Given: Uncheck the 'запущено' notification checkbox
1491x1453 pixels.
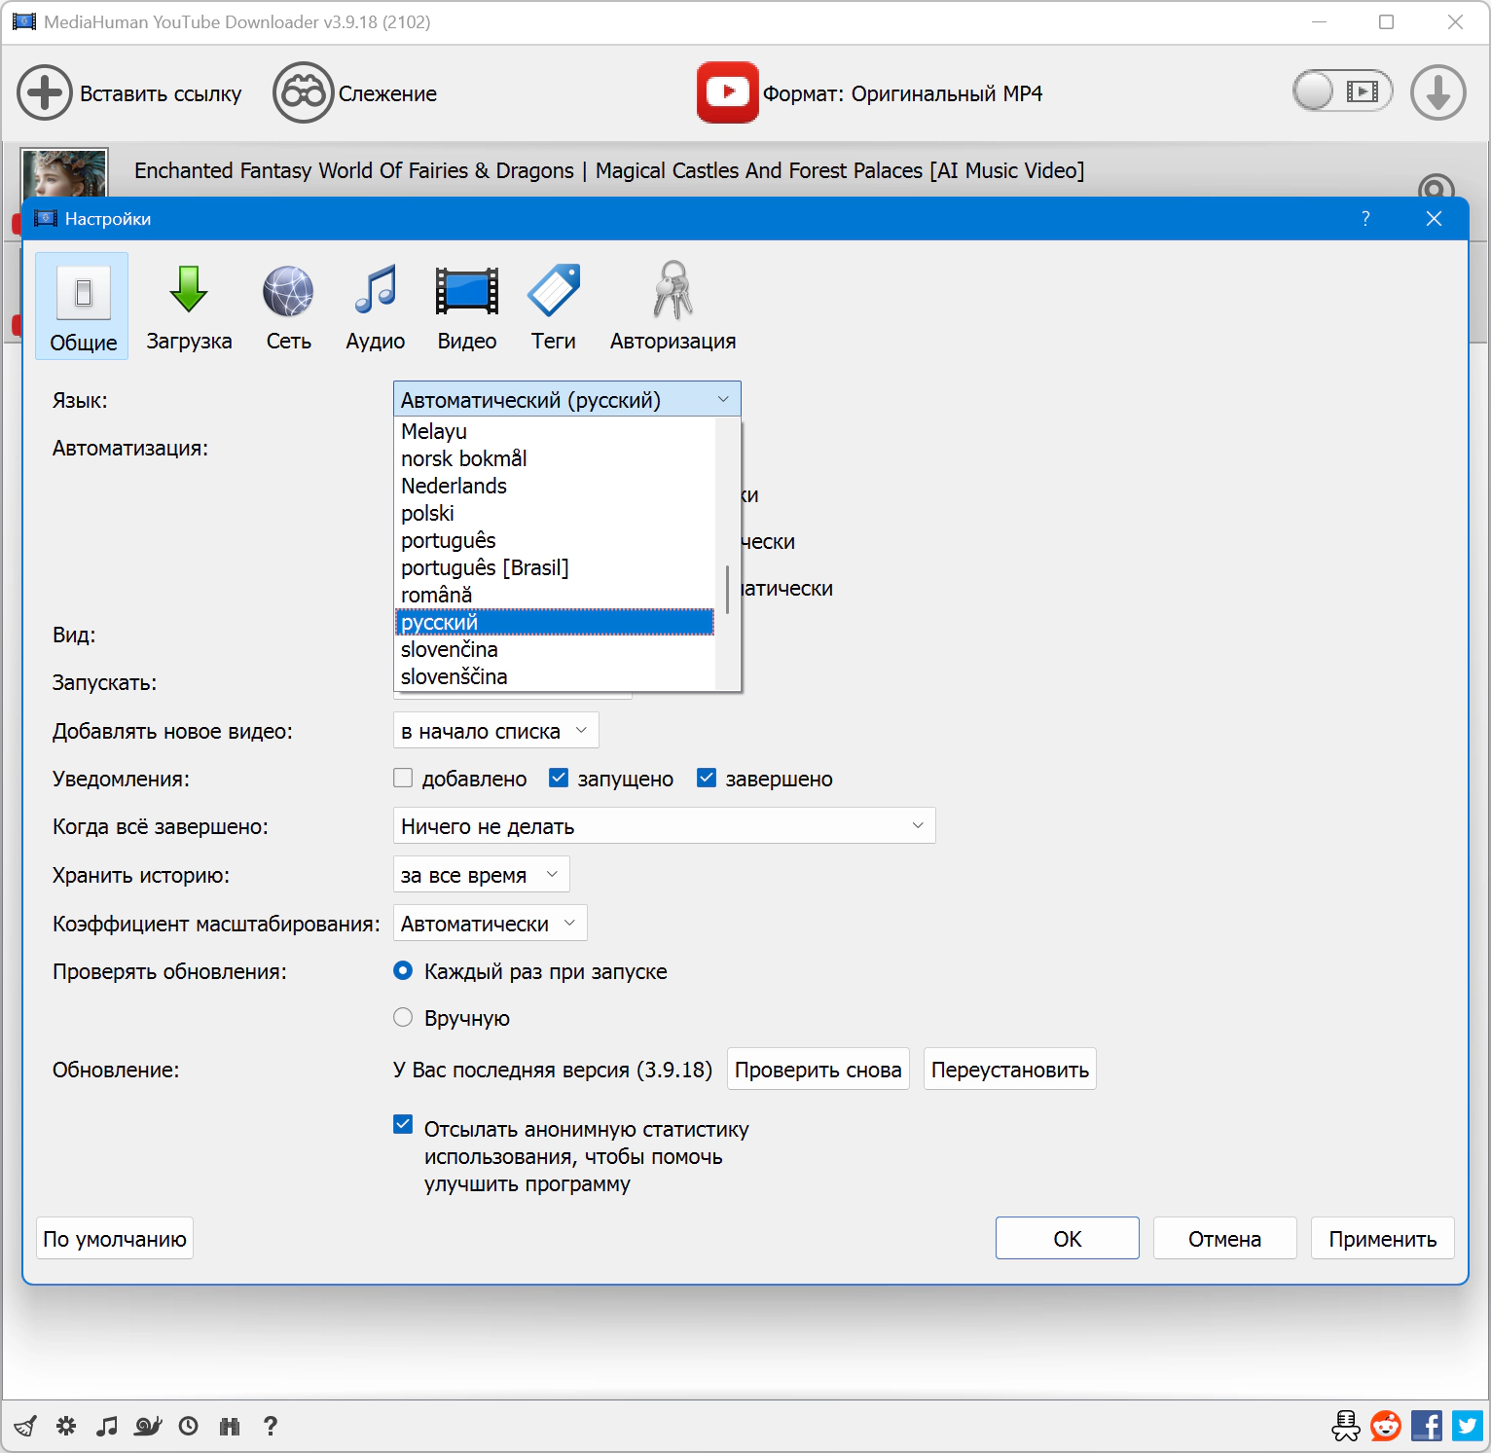Looking at the screenshot, I should [x=559, y=778].
